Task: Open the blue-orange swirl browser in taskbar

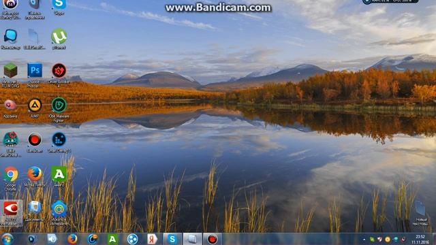Action: pos(93,239)
